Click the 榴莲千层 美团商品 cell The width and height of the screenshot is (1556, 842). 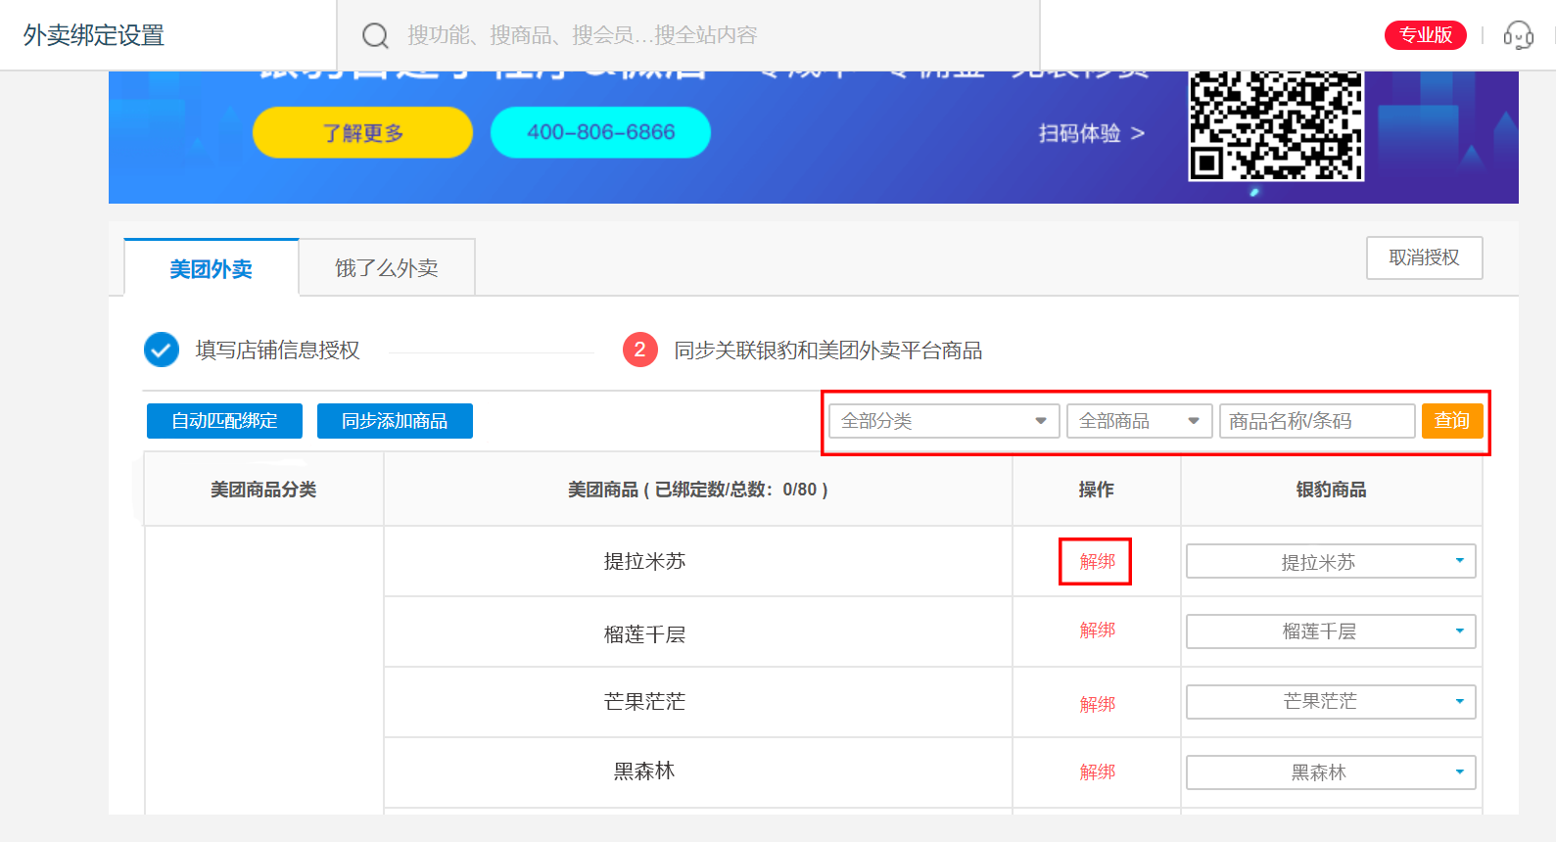click(698, 632)
